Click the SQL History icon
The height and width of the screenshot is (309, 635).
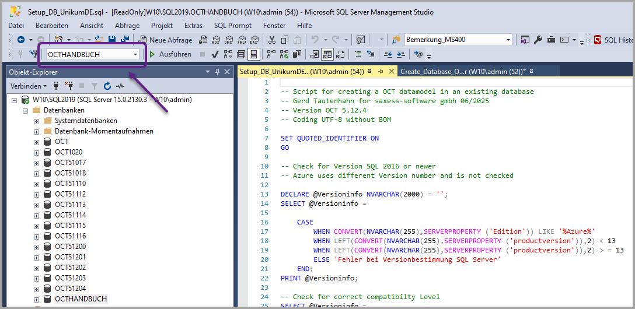tap(598, 40)
